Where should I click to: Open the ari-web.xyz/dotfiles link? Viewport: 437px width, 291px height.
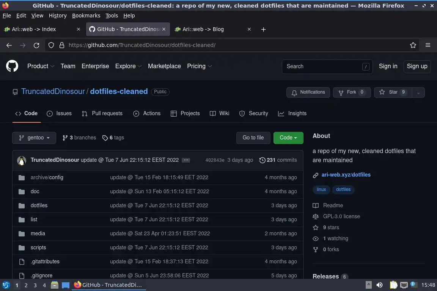coord(346,175)
